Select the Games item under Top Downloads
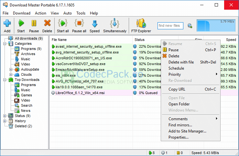The height and width of the screenshot is (156, 239). pyautogui.click(x=27, y=95)
